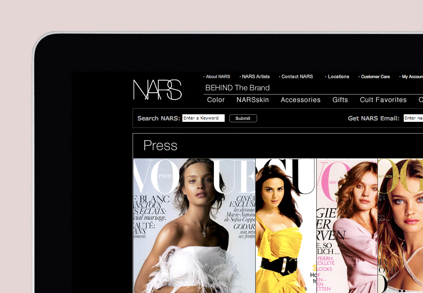423x293 pixels.
Task: Open the Locations link
Action: pyautogui.click(x=338, y=77)
